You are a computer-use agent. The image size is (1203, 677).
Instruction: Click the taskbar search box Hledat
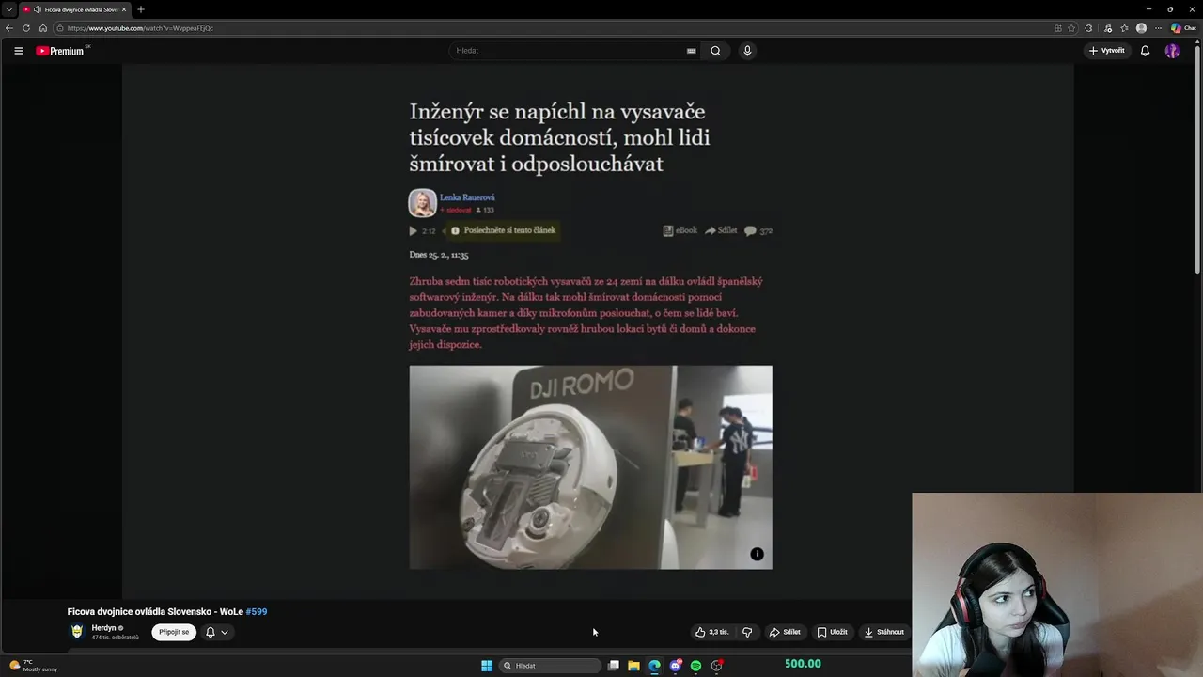pyautogui.click(x=550, y=666)
